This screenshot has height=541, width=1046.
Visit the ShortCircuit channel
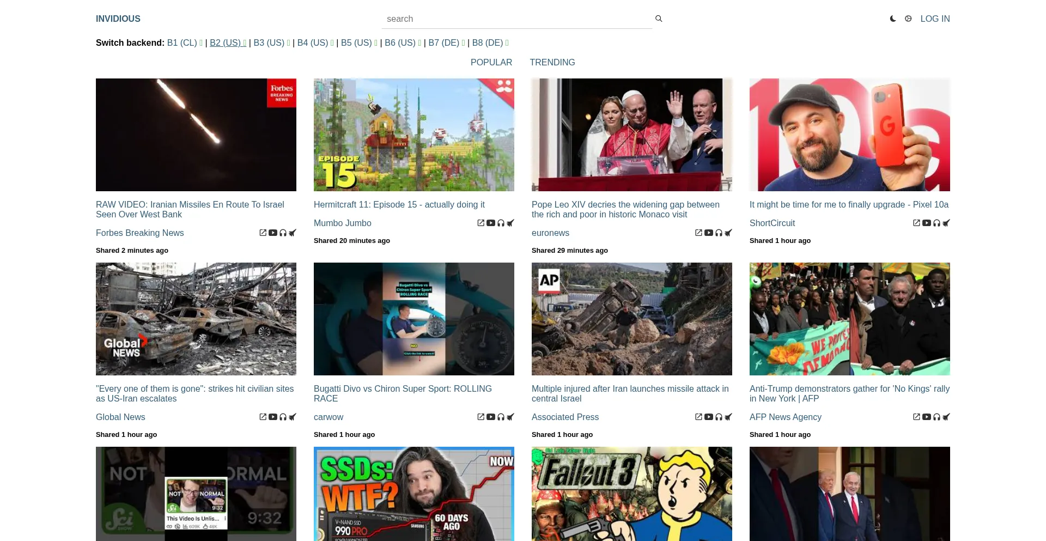pyautogui.click(x=772, y=223)
